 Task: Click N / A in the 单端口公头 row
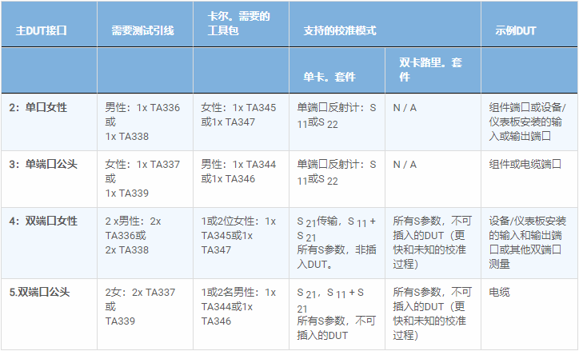[x=405, y=165]
